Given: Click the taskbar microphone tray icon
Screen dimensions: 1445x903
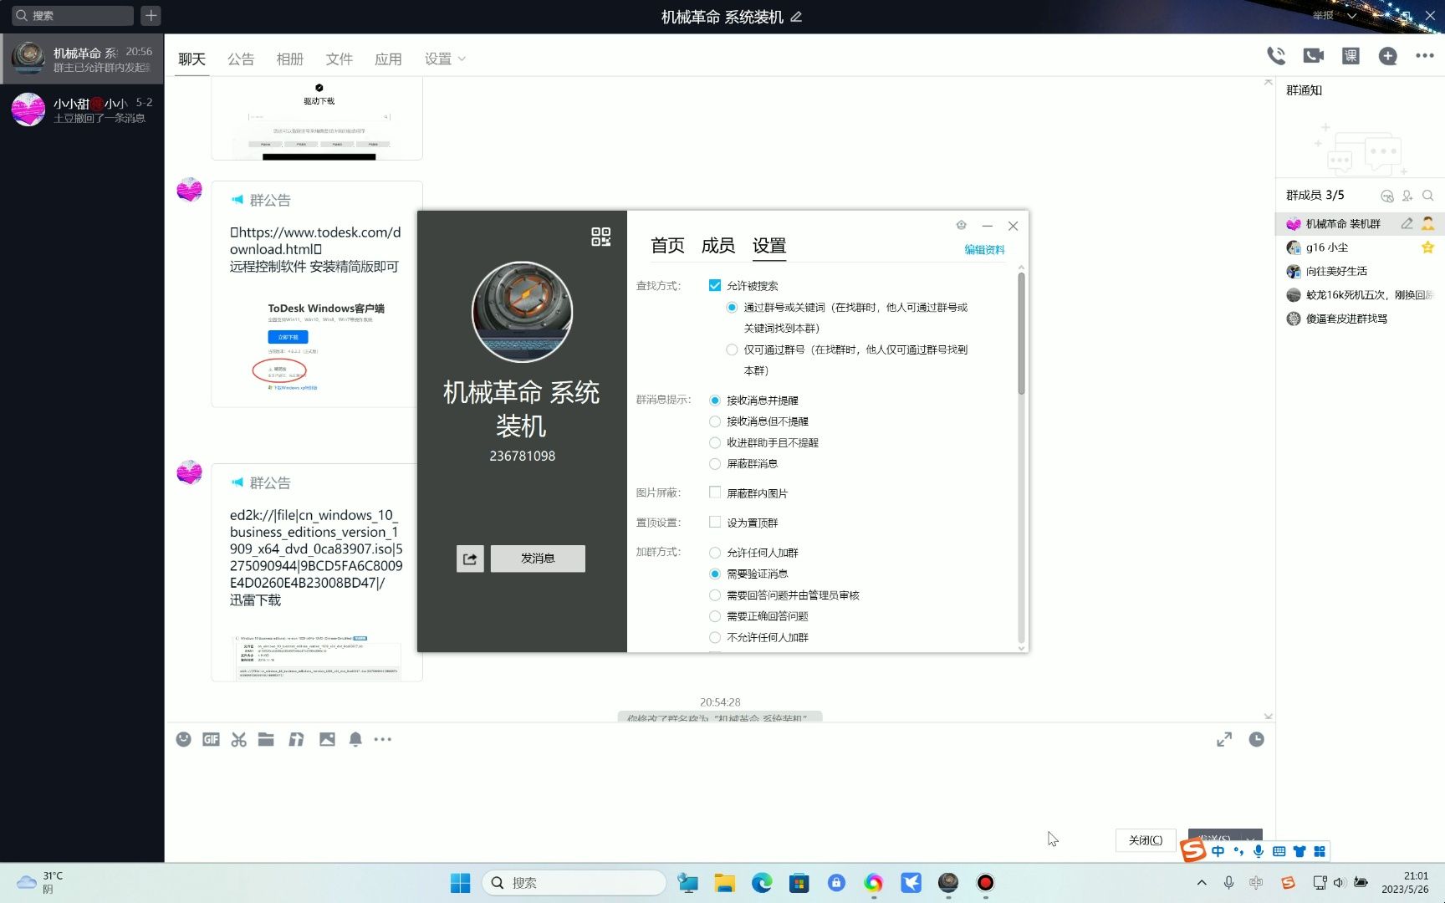Looking at the screenshot, I should tap(1228, 883).
